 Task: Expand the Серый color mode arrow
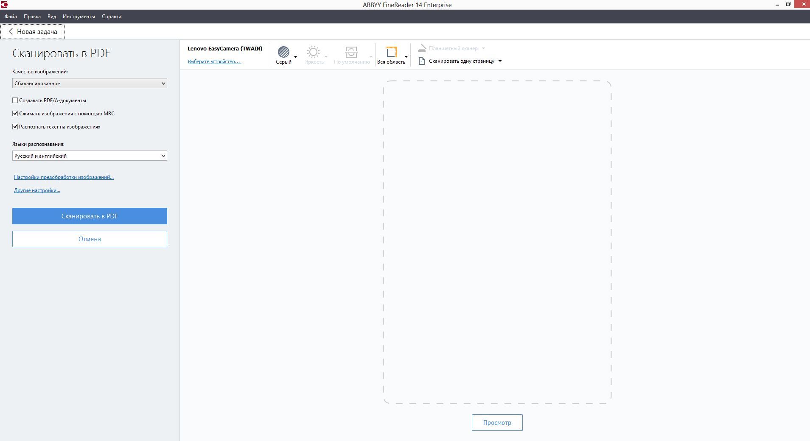pyautogui.click(x=295, y=57)
